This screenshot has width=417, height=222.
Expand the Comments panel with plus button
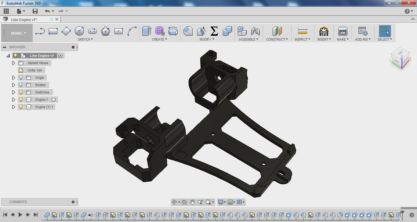tap(73, 202)
